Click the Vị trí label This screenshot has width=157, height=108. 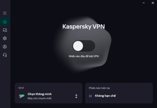tap(21, 88)
